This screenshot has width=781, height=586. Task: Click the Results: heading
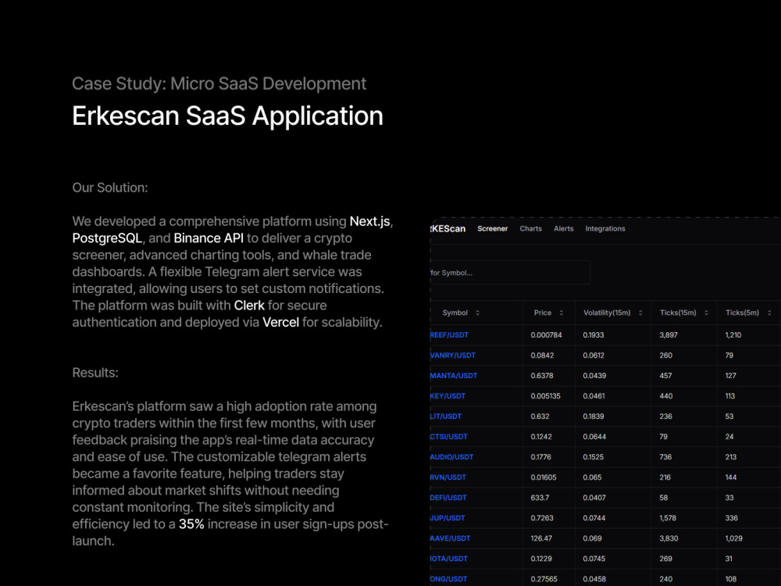pos(95,373)
